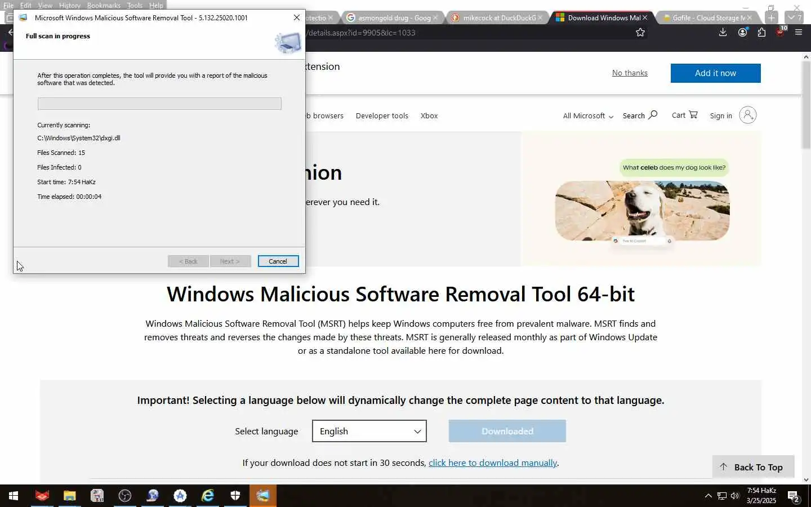Click the No thanks link
811x507 pixels.
pos(630,73)
